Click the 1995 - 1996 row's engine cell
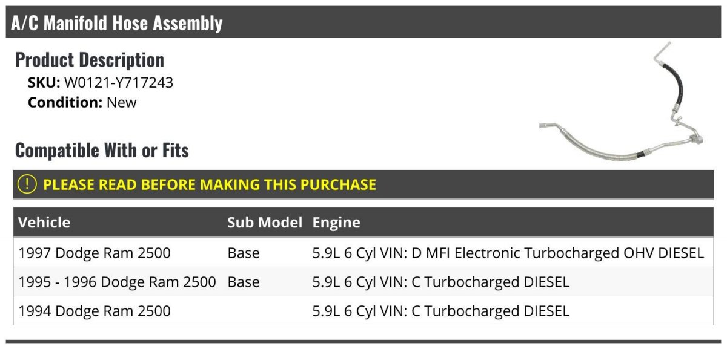 coord(441,282)
